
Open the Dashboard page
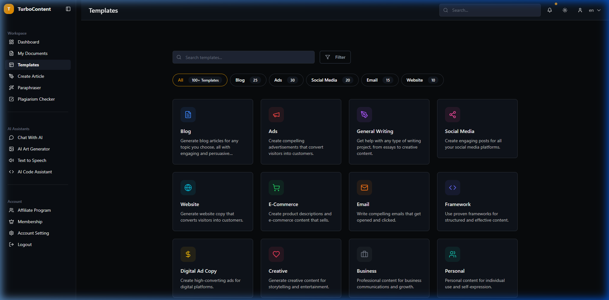28,42
